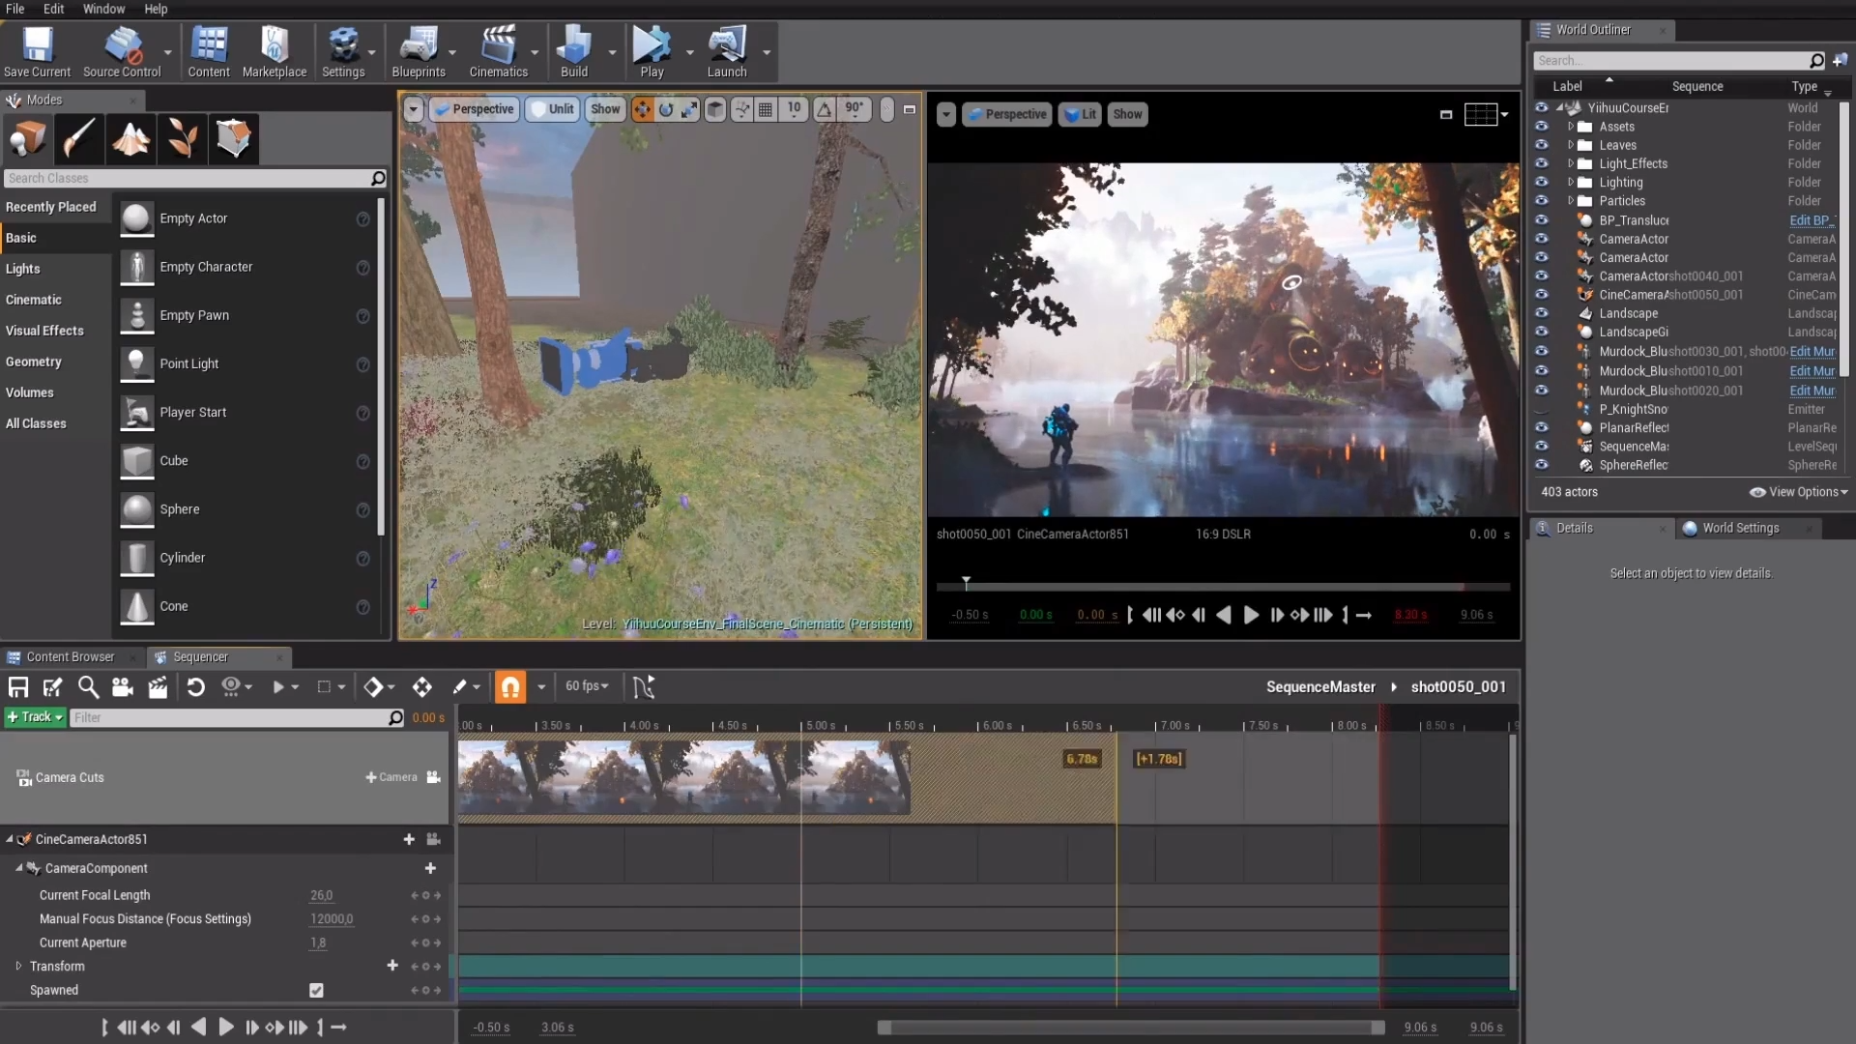Image resolution: width=1856 pixels, height=1044 pixels.
Task: Open the left viewport options dropdown arrow
Action: pos(414,109)
